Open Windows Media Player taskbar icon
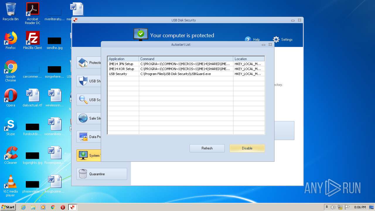Image resolution: width=375 pixels, height=211 pixels. tap(43, 207)
